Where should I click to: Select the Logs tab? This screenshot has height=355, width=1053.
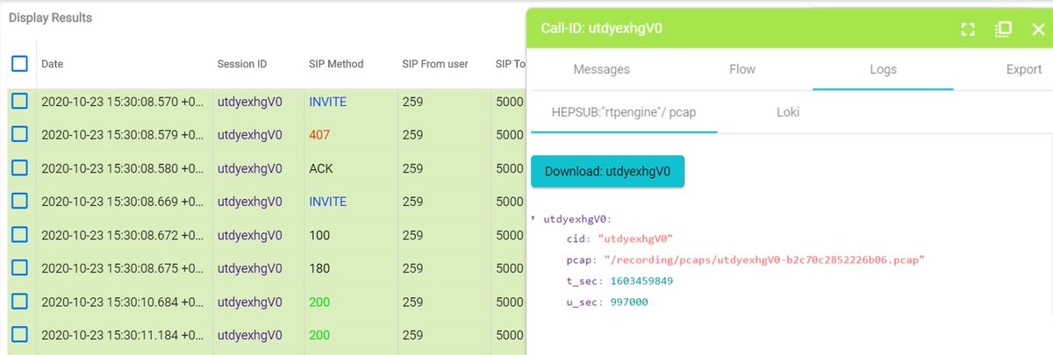883,69
